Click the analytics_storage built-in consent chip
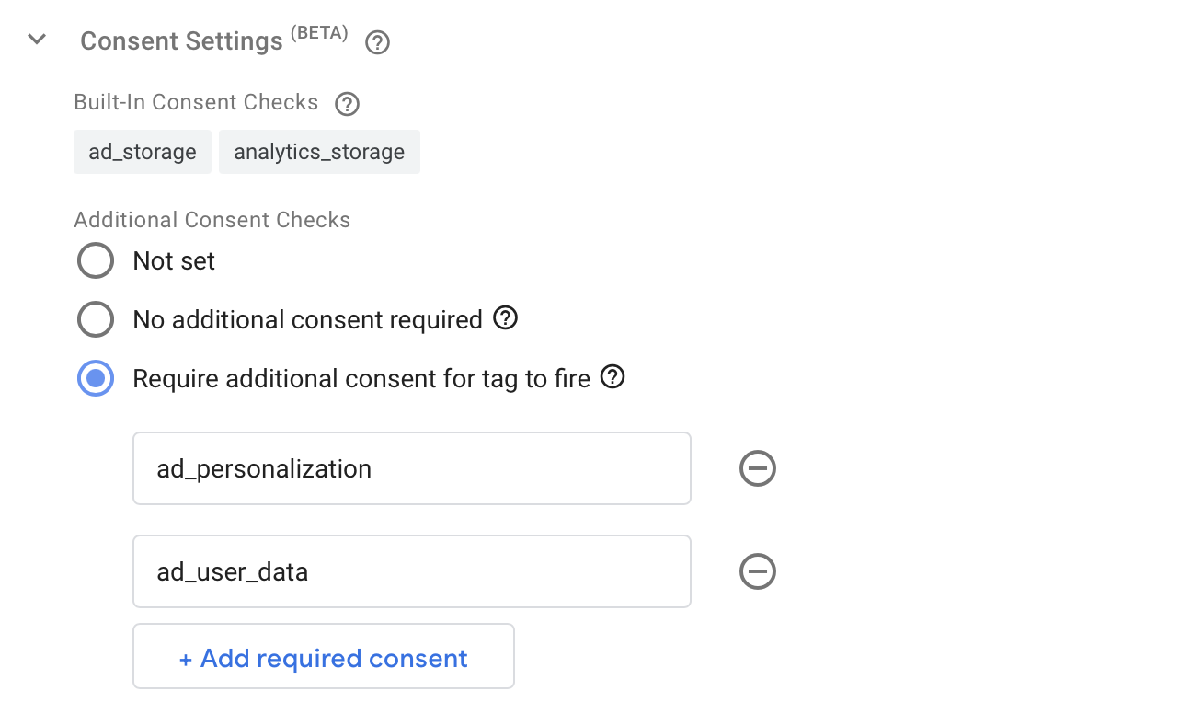 [x=319, y=151]
